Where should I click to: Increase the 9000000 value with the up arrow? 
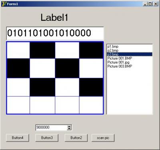point(69,126)
